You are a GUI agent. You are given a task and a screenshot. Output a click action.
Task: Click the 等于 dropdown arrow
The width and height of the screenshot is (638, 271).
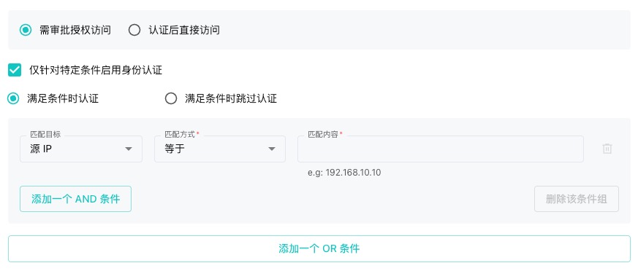(x=272, y=149)
